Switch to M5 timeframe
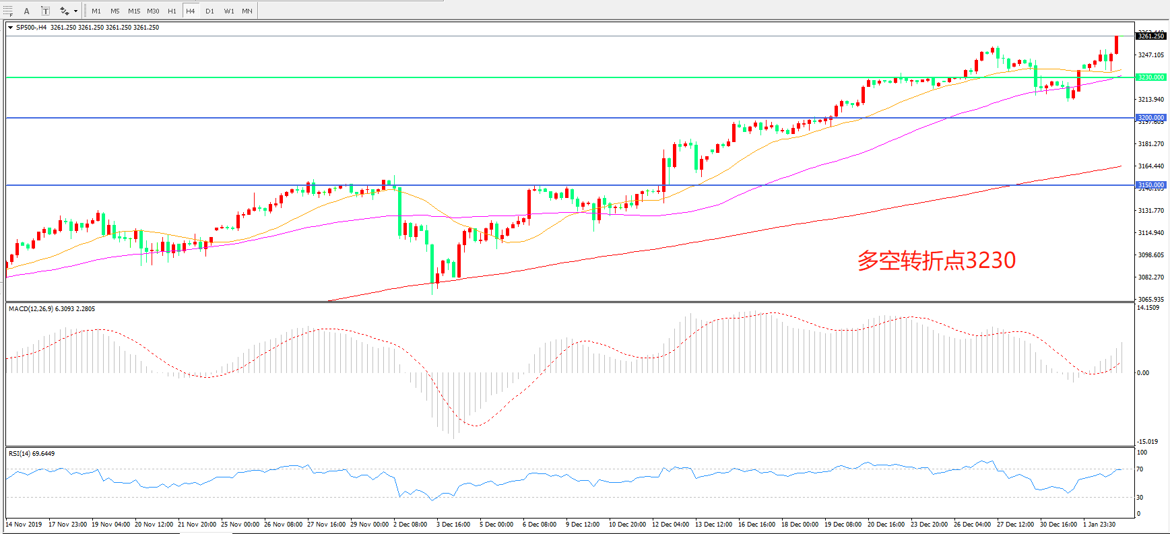The width and height of the screenshot is (1170, 534). point(115,11)
